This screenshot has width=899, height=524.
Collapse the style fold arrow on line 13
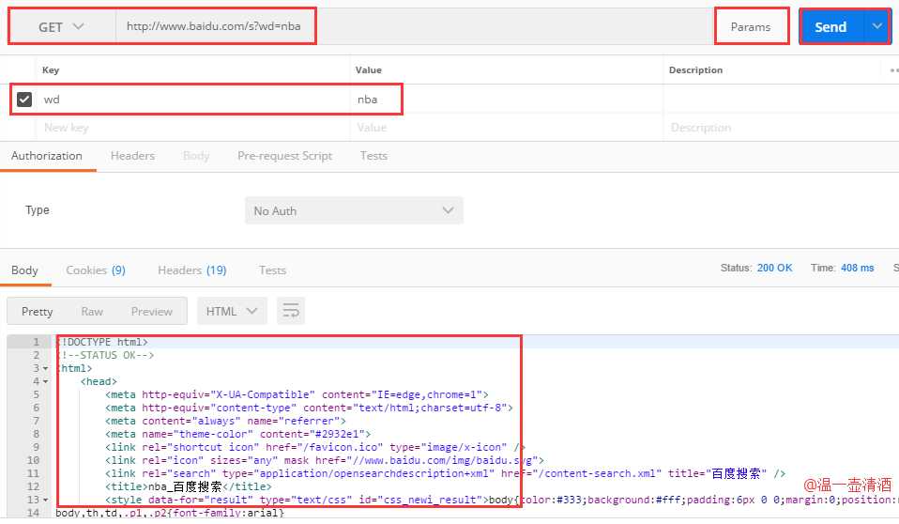pos(45,500)
